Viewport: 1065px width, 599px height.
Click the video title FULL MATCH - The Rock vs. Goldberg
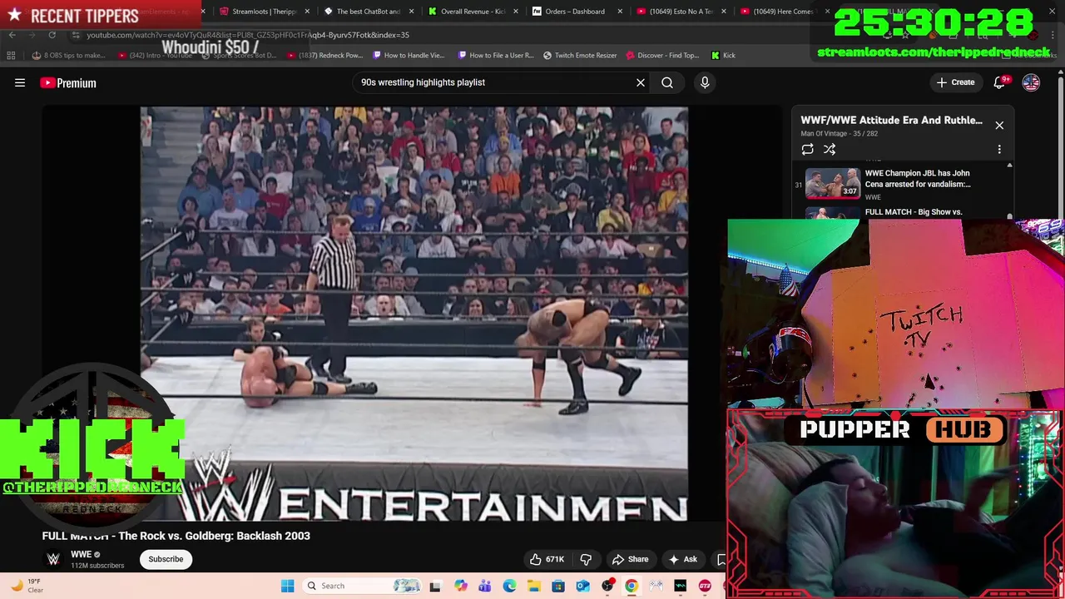[176, 536]
